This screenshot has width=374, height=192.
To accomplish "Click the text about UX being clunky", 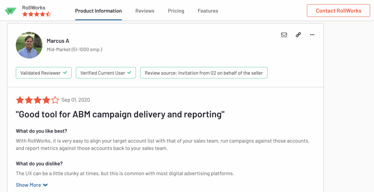I will (x=125, y=173).
